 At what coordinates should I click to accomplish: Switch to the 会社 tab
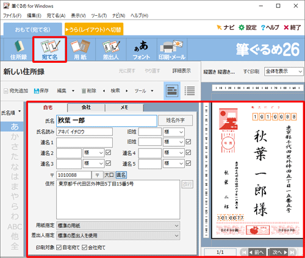(x=86, y=107)
